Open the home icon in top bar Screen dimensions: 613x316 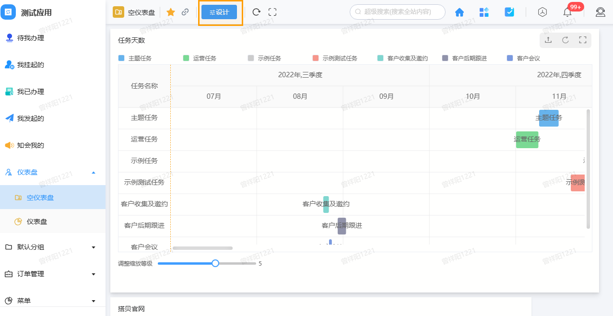(459, 12)
